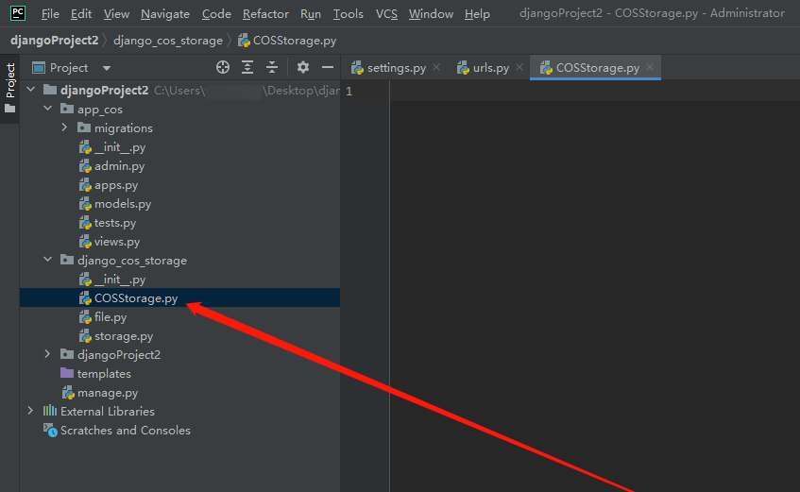The image size is (800, 492).
Task: Click the Collapse All icon in Project panel
Action: click(272, 67)
